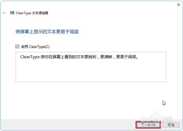Click the letter A in the ClearType icon
The width and height of the screenshot is (183, 131).
(13, 13)
